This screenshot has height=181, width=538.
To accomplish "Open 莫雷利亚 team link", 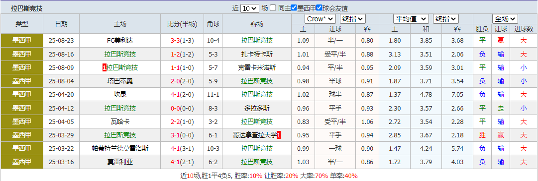I will tap(120, 162).
